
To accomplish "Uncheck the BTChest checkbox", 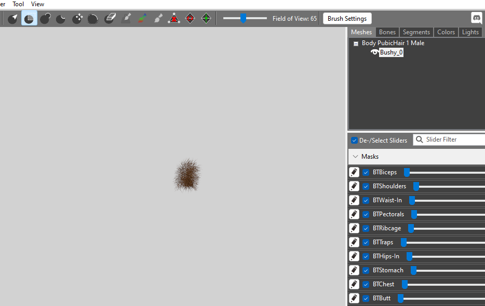I will pos(366,284).
